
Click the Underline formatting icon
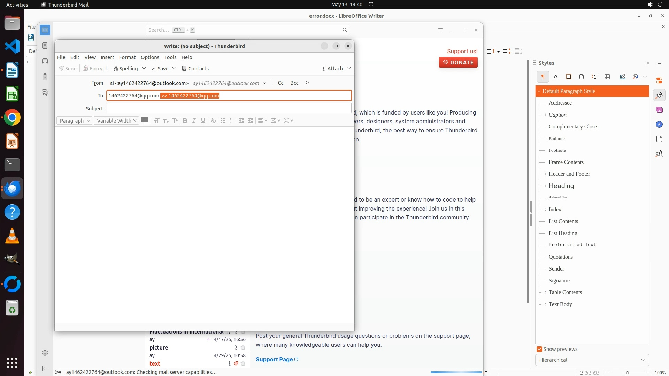pos(203,120)
